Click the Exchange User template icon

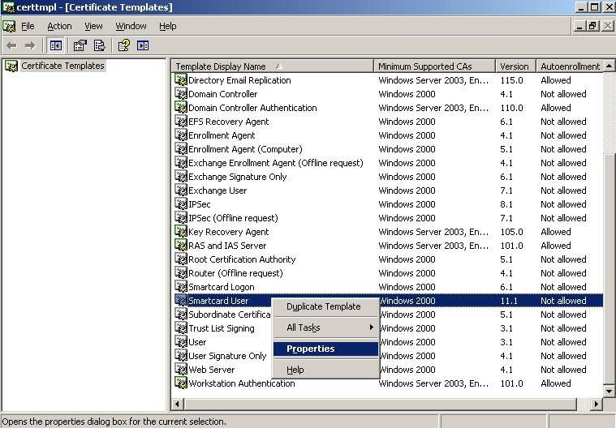181,190
